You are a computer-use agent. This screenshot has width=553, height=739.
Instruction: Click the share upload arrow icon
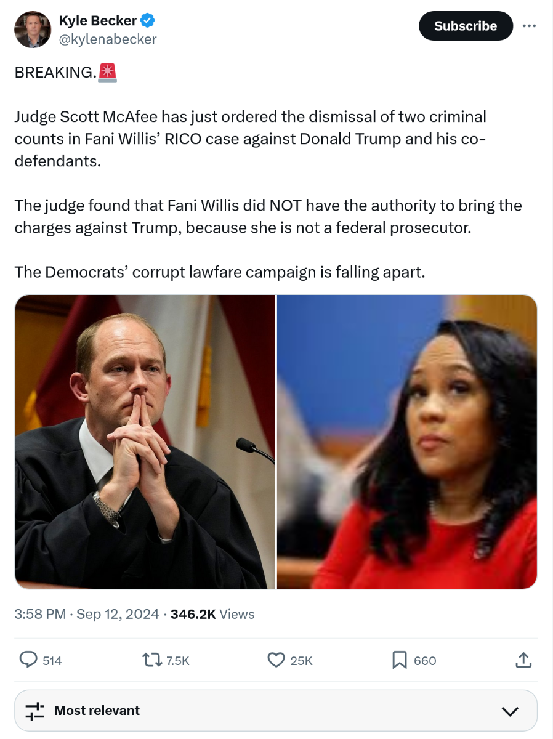click(x=522, y=660)
